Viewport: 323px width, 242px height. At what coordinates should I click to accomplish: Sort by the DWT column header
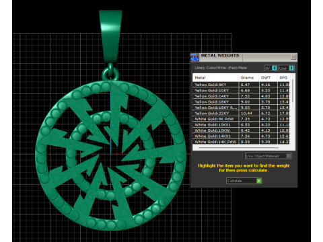[x=268, y=78]
